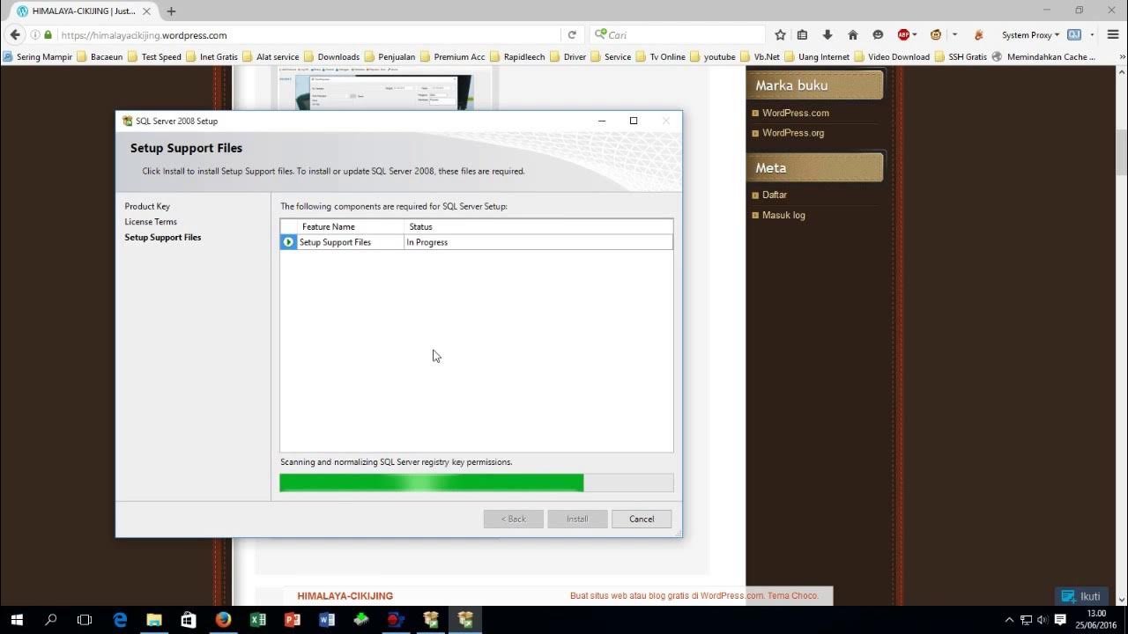The height and width of the screenshot is (634, 1128).
Task: Open the Downloads bookmarks folder
Action: click(x=331, y=56)
